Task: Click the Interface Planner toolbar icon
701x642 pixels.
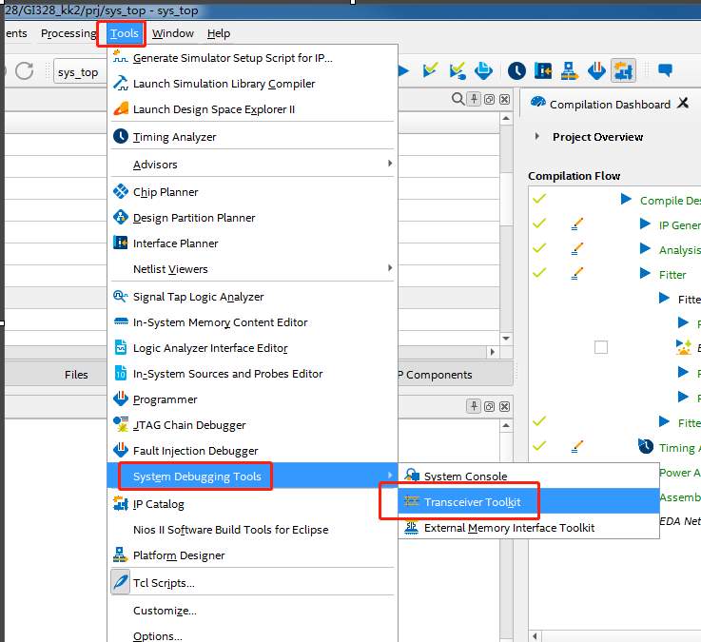Action: 543,70
